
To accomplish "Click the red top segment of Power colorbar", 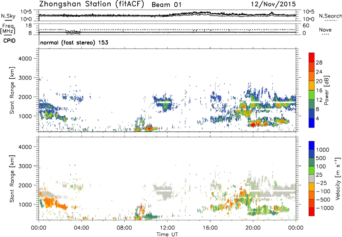I will click(x=312, y=57).
